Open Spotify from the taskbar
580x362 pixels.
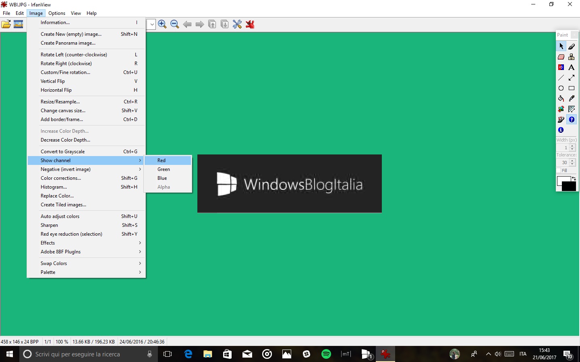[326, 354]
